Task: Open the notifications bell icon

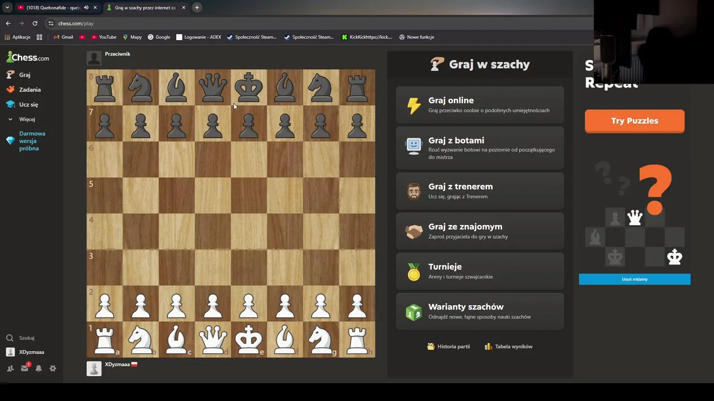Action: 38,368
